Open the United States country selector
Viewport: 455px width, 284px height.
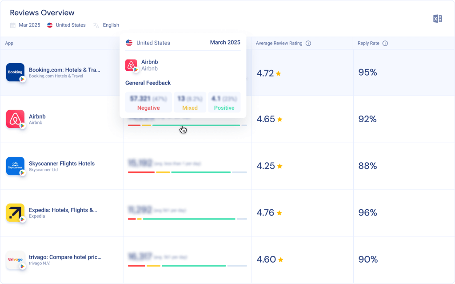(x=70, y=25)
